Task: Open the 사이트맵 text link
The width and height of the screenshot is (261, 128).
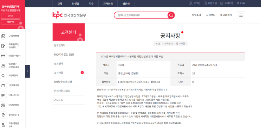Action: 229,3
